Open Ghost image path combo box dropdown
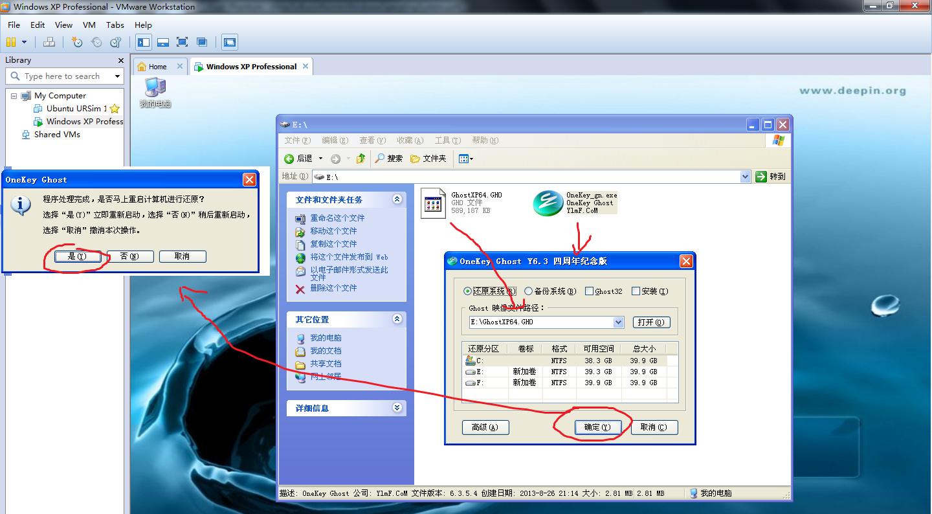Viewport: 932px width, 514px height. pos(618,322)
